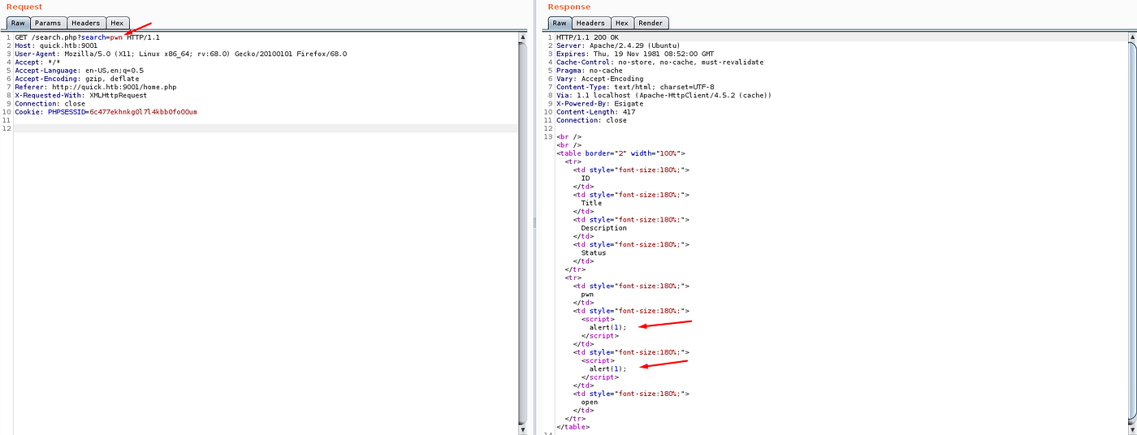1137x435 pixels.
Task: Place cursor on empty line 12 of request
Action: click(265, 128)
